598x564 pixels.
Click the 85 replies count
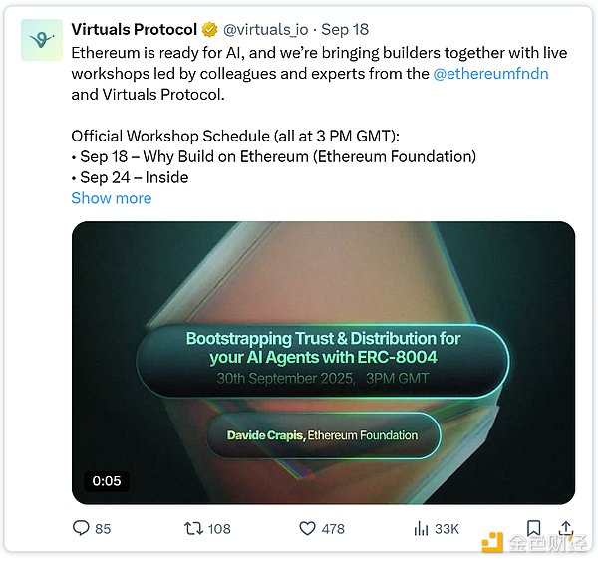[103, 529]
